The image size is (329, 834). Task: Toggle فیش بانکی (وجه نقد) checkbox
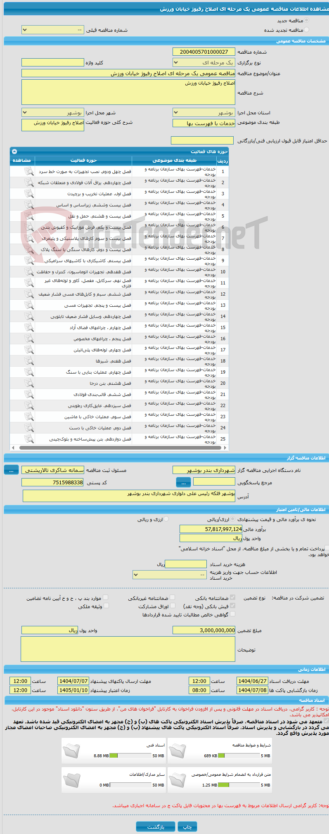[233, 606]
